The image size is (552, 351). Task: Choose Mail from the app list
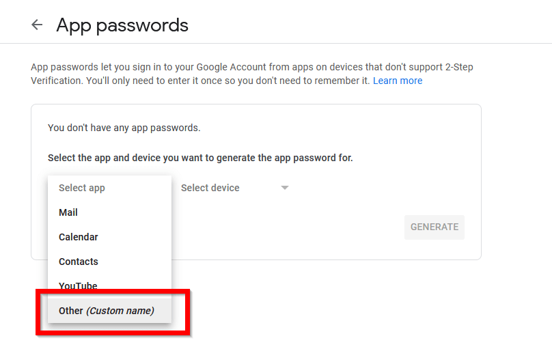pyautogui.click(x=109, y=212)
